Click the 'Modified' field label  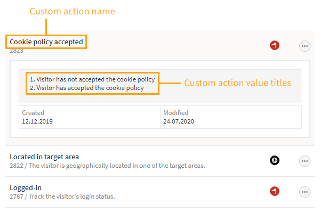176,113
